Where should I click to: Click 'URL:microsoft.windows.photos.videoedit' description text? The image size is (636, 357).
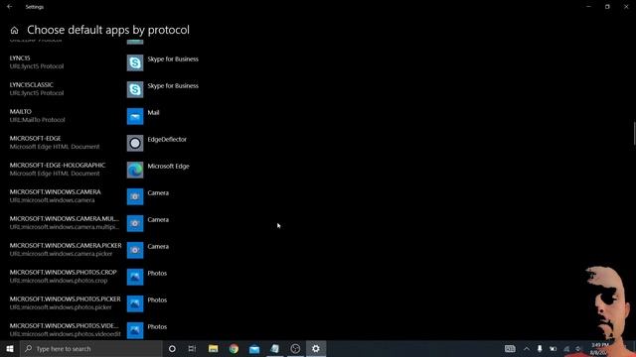tap(66, 334)
